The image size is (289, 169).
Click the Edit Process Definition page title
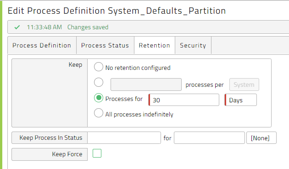tap(117, 11)
